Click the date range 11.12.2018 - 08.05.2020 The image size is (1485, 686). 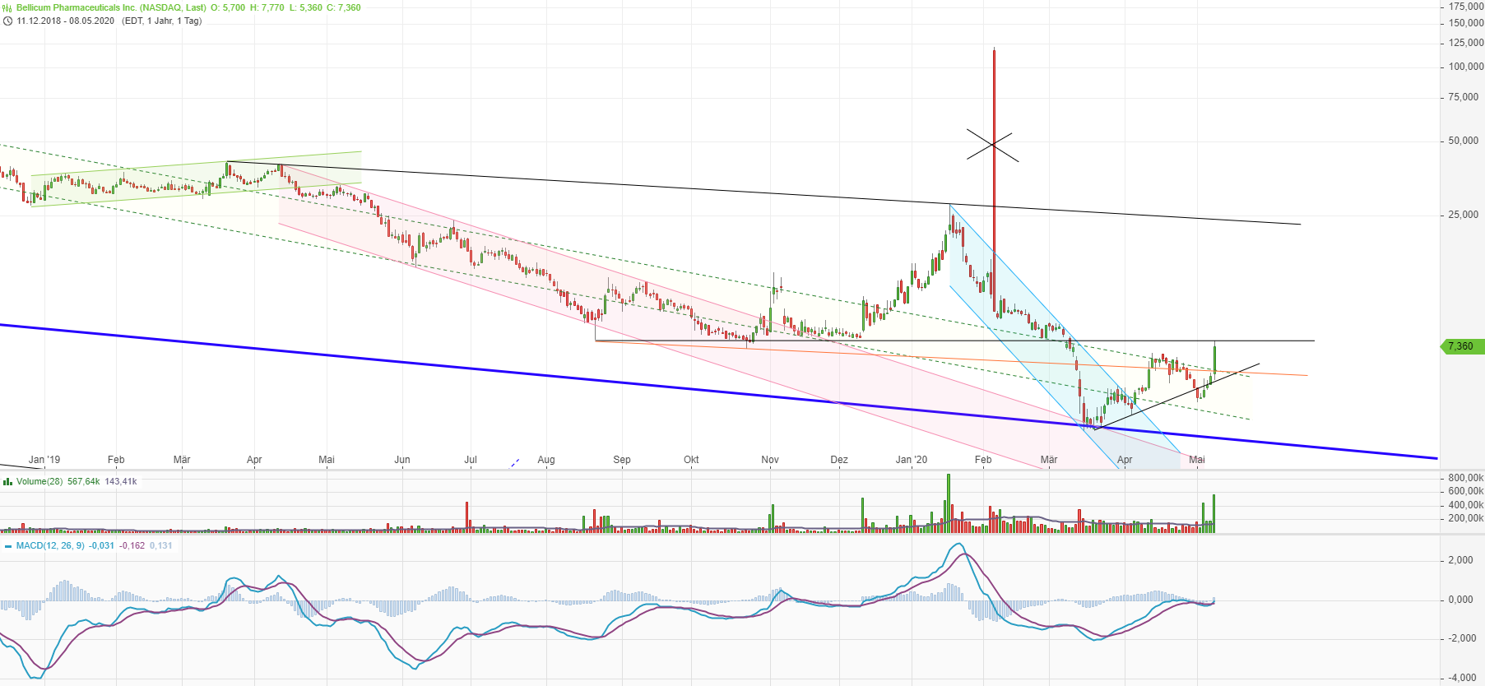point(66,21)
